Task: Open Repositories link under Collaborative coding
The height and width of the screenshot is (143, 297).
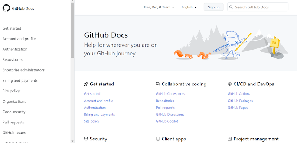Action: 165,101
